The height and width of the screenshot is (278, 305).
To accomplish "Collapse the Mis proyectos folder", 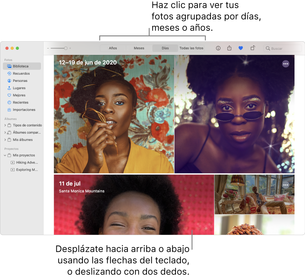I will click(x=5, y=156).
